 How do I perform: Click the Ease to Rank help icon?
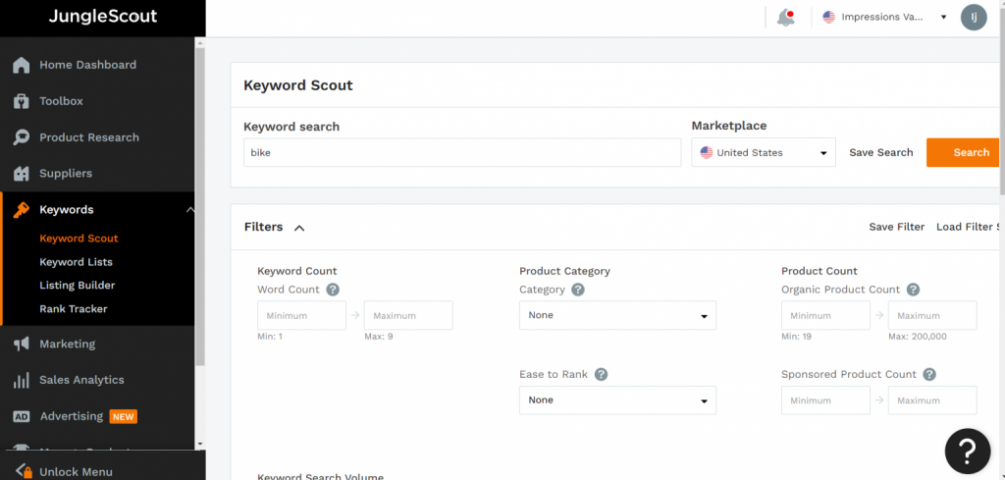601,374
